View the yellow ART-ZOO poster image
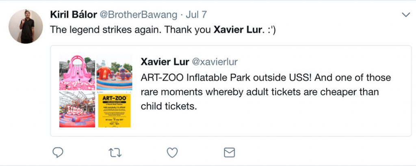Image resolution: width=416 pixels, height=166 pixels. click(114, 110)
